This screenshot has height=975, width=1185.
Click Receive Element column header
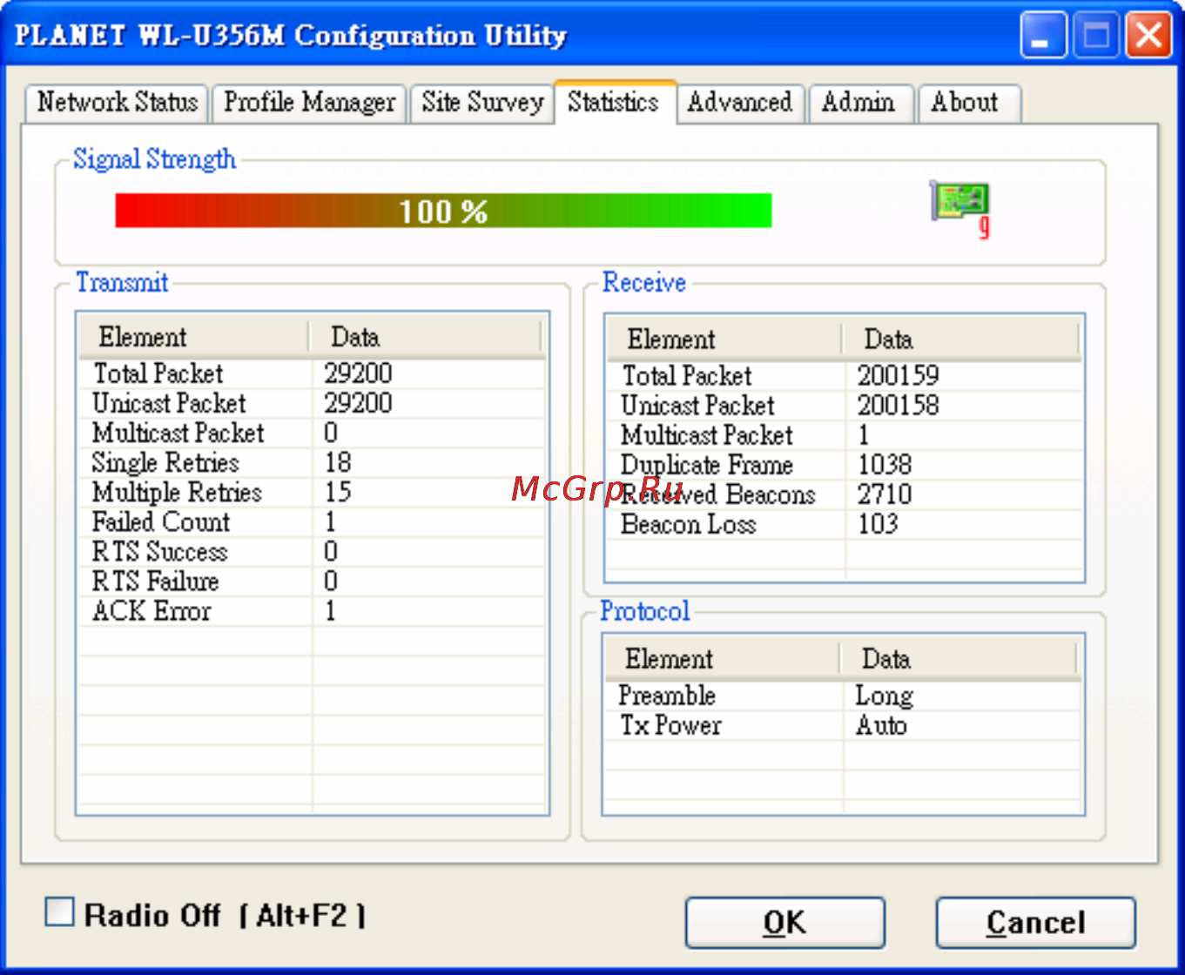point(724,340)
